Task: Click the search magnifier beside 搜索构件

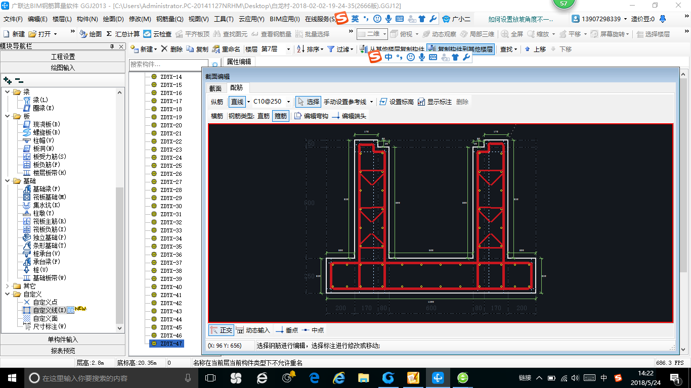Action: coord(215,65)
